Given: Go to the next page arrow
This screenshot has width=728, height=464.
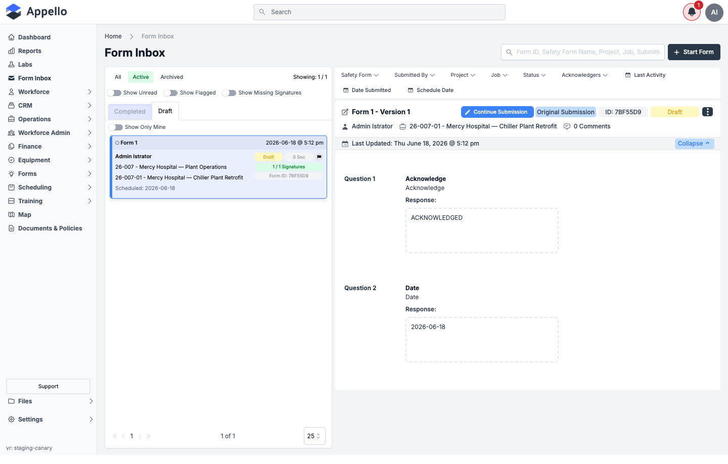Looking at the screenshot, I should coord(140,436).
